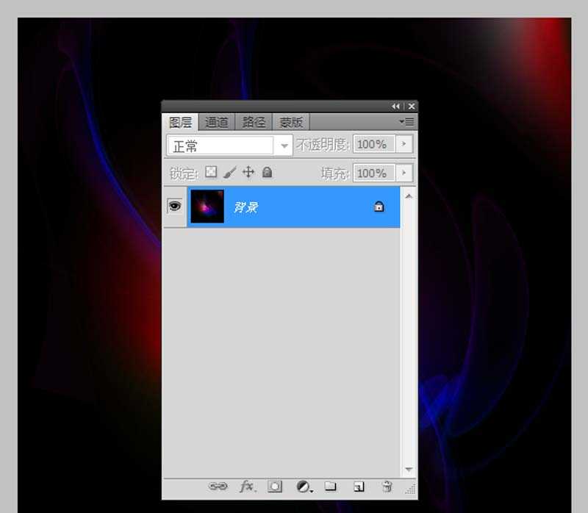Open the blend mode dropdown showing 正常

point(284,145)
